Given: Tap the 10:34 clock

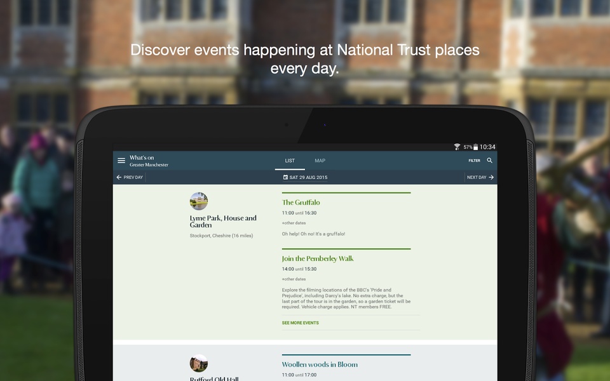Looking at the screenshot, I should point(487,147).
